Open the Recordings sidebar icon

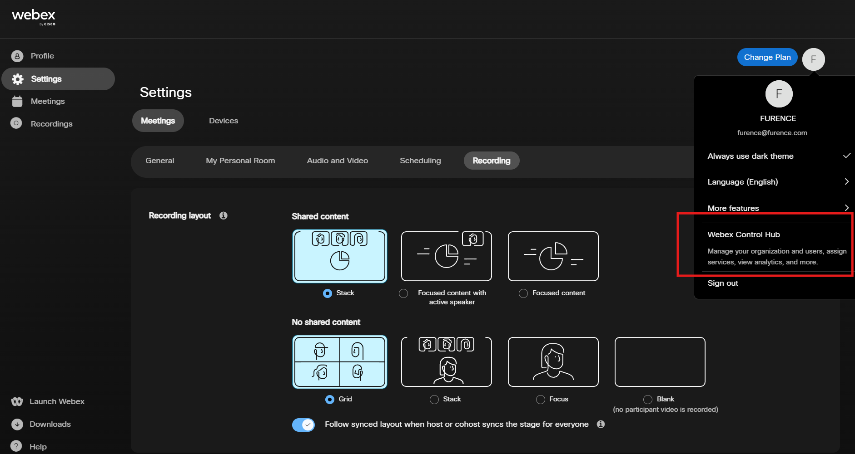tap(16, 123)
